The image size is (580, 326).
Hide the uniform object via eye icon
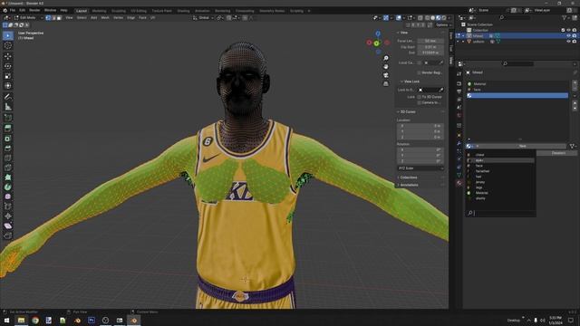tap(568, 42)
